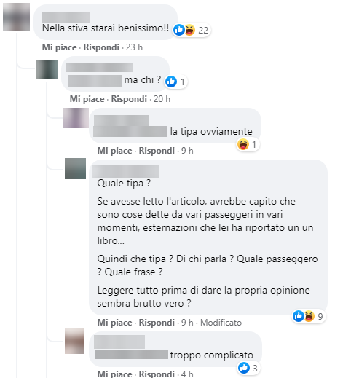Like the 'troppo complicato' reply
This screenshot has width=351, height=378.
tap(114, 374)
